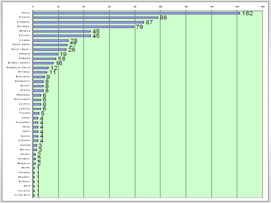Click the Lituania country label
The image size is (271, 203).
coord(24,140)
